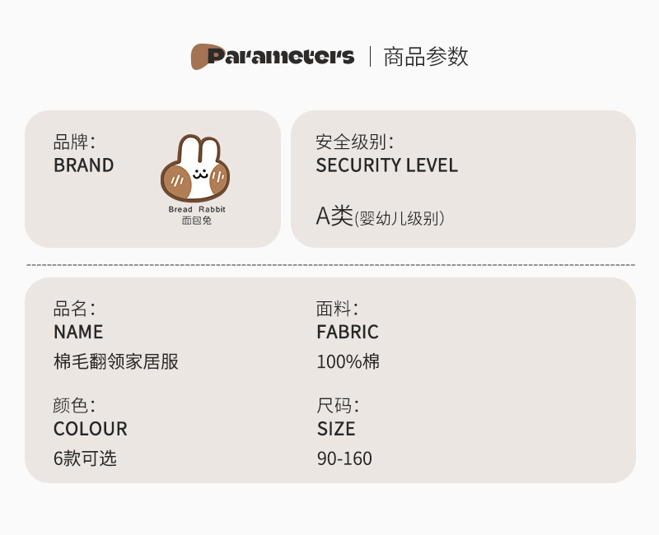The image size is (659, 535).
Task: Select the 100%棉 fabric value
Action: coord(348,361)
